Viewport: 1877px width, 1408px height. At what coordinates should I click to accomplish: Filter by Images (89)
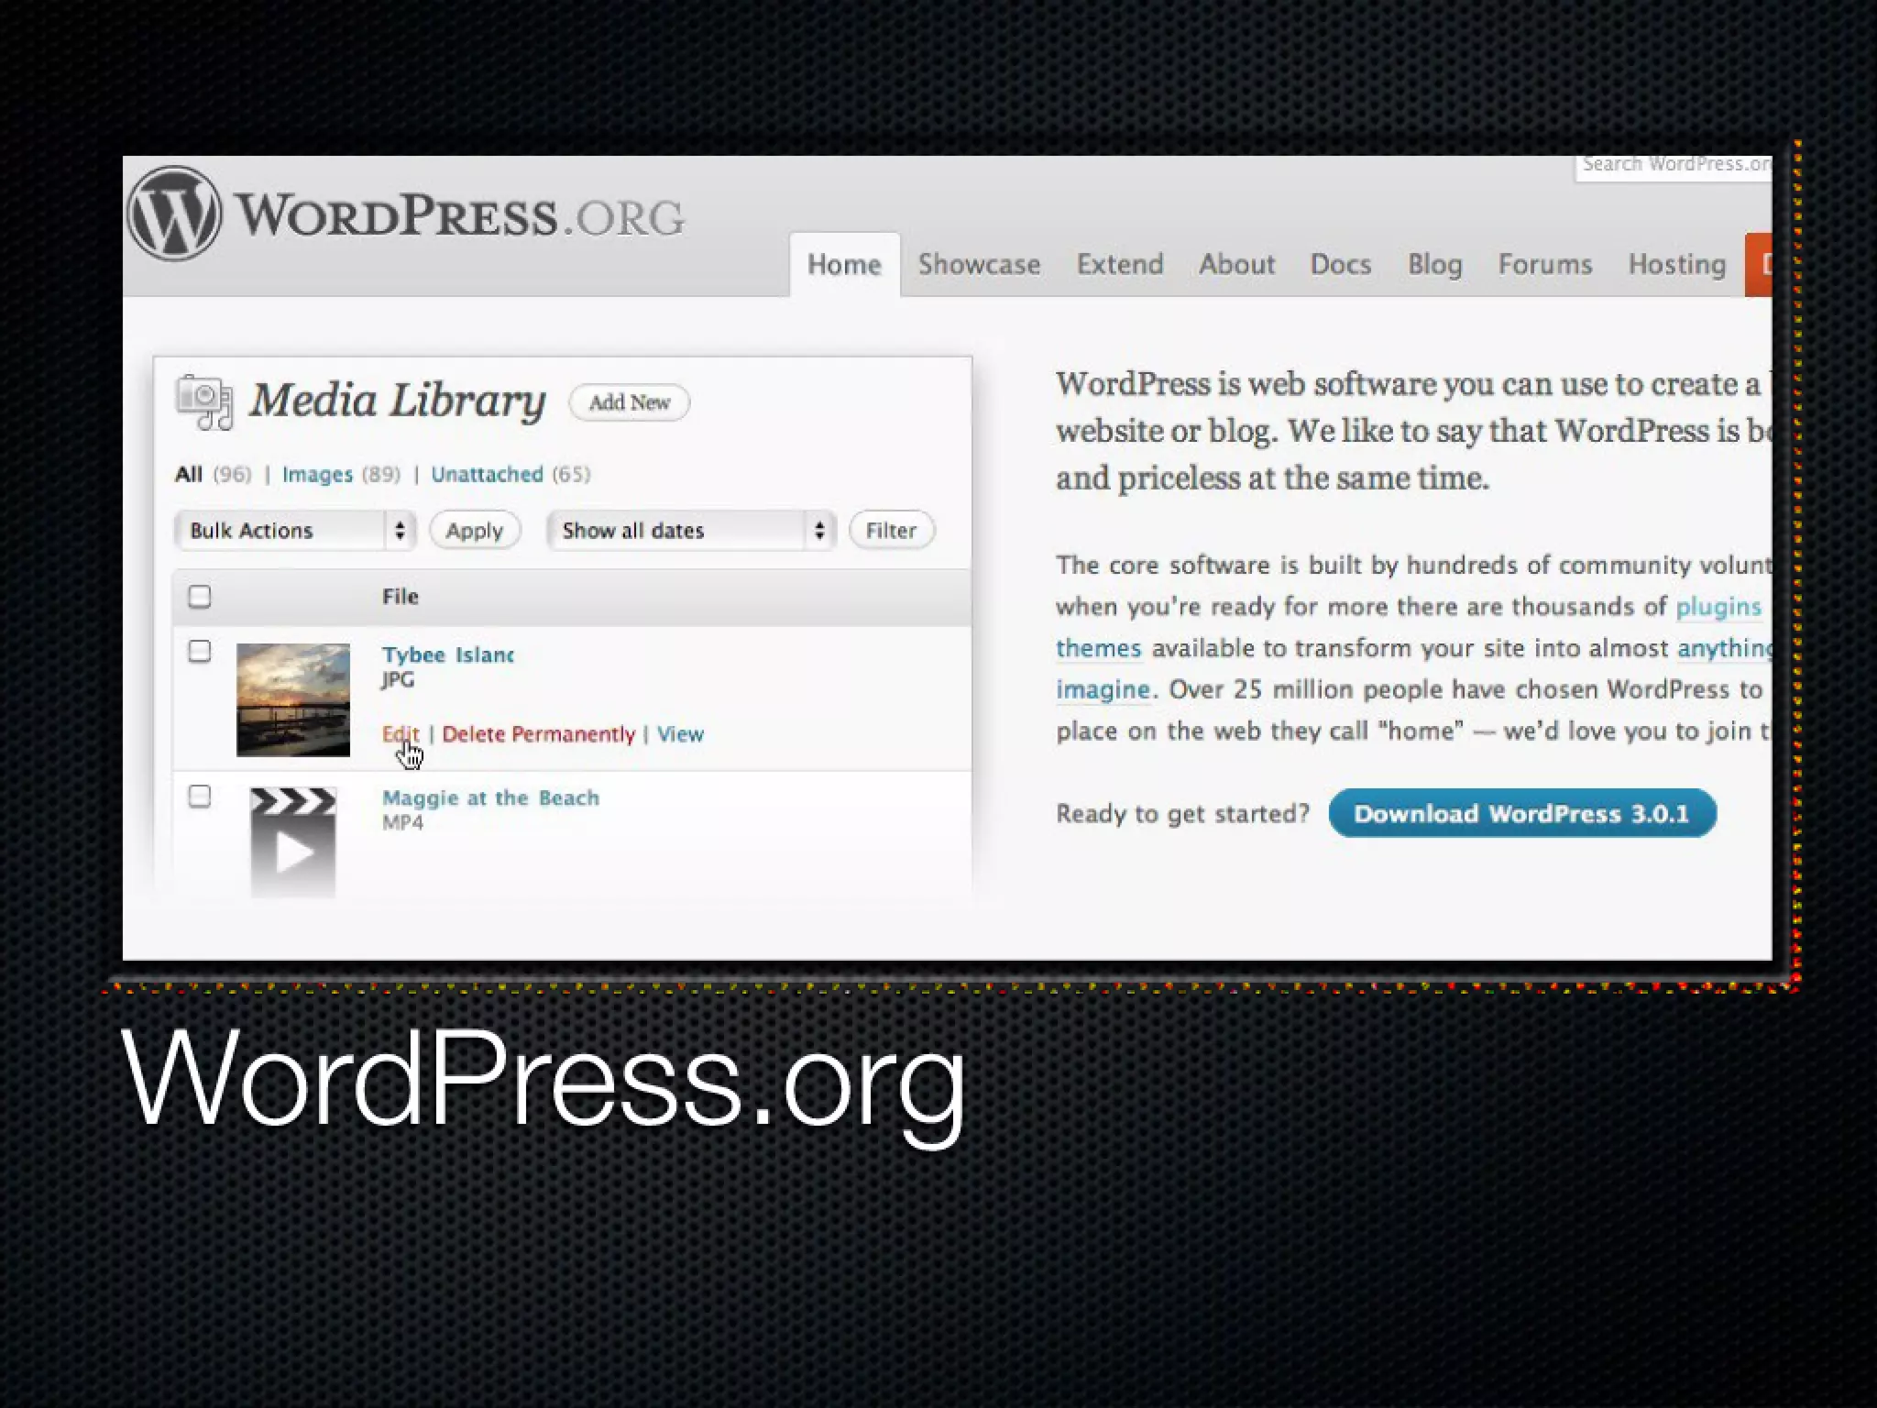pyautogui.click(x=341, y=475)
